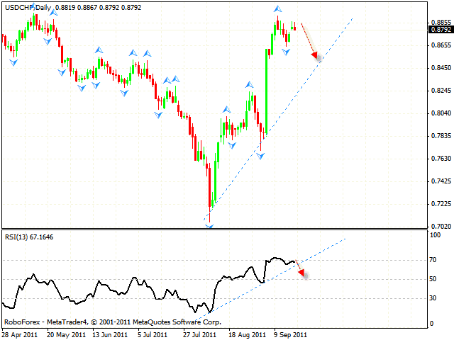This screenshot has height=340, width=454.
Task: Click the long red candle at the chart low
Action: tap(210, 186)
